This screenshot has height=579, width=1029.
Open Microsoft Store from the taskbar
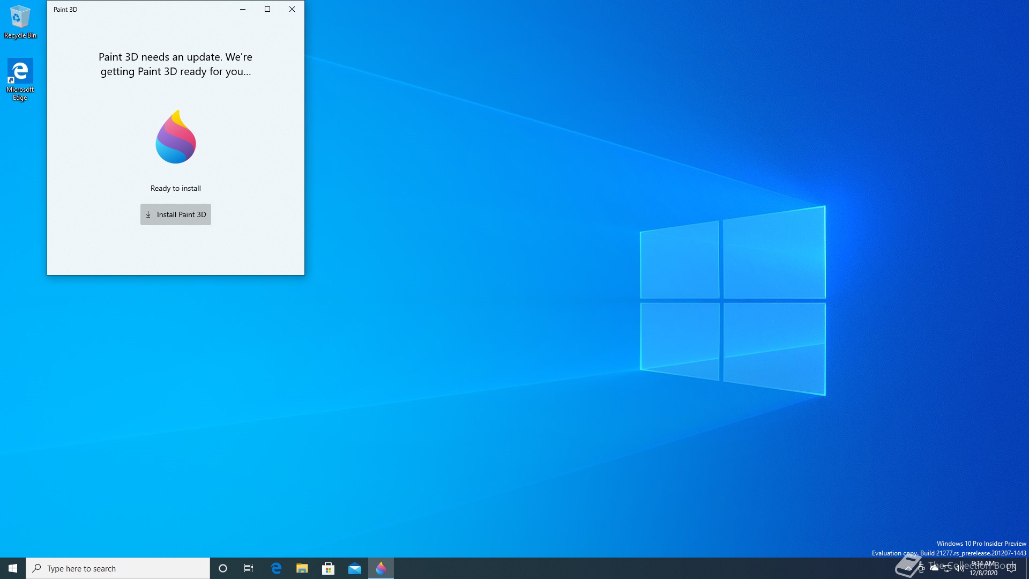click(x=329, y=568)
